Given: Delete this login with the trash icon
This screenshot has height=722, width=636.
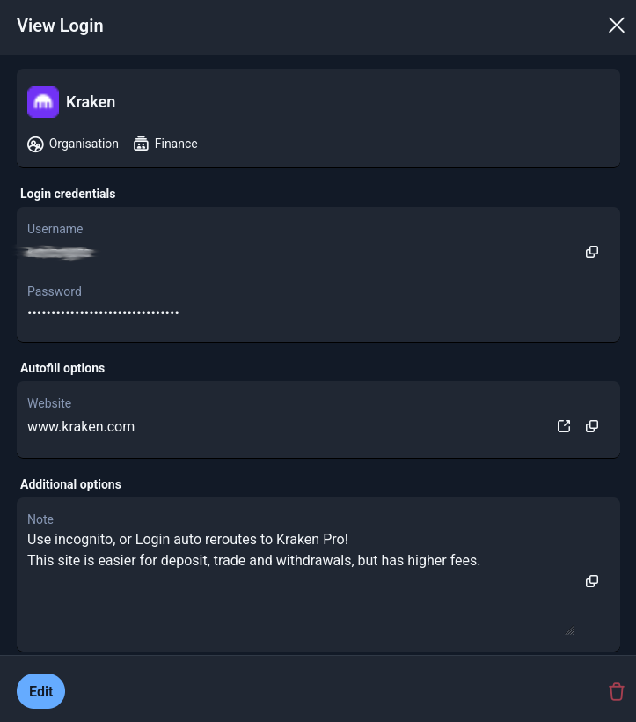Looking at the screenshot, I should [617, 692].
